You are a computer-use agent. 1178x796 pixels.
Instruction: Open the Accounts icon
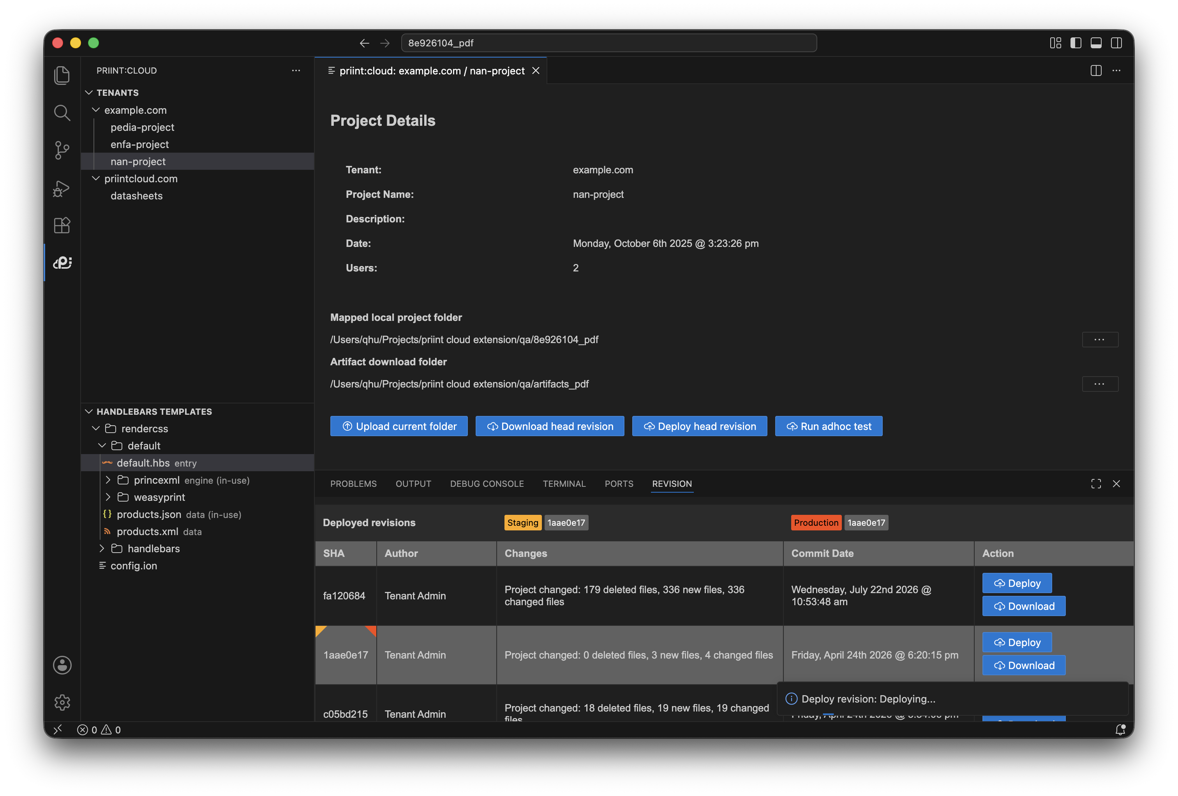coord(62,665)
